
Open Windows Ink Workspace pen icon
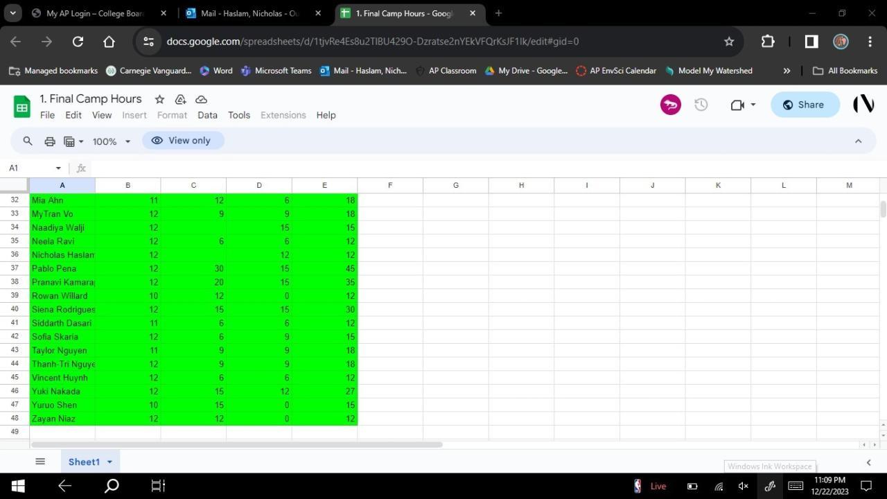click(x=769, y=486)
